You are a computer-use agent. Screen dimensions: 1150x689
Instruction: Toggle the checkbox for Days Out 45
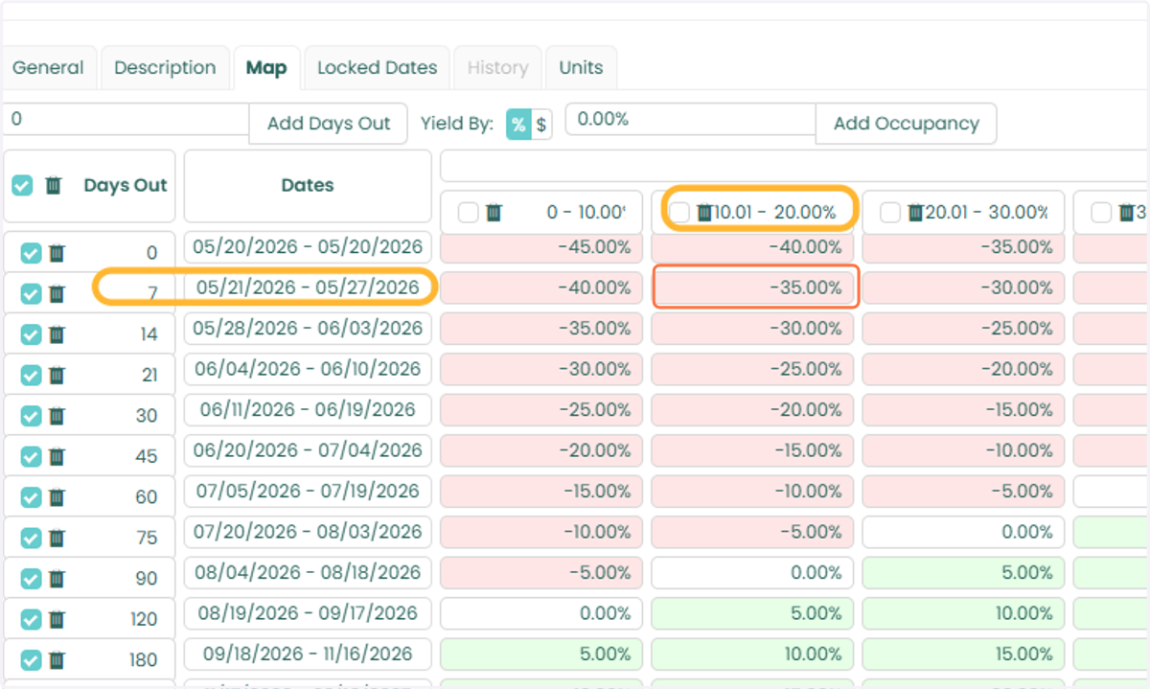point(31,456)
